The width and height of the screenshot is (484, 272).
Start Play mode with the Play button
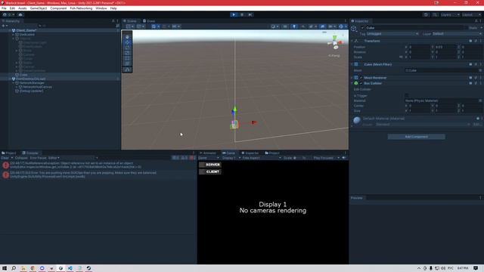coord(234,14)
